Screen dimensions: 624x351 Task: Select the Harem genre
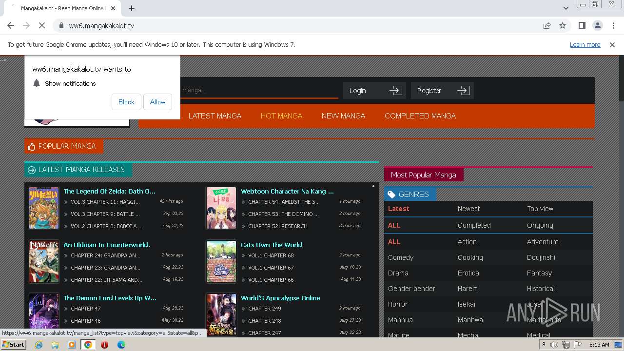point(468,289)
